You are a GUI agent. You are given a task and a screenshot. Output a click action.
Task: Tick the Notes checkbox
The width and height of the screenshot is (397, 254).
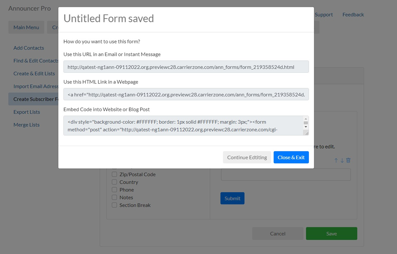[114, 197]
